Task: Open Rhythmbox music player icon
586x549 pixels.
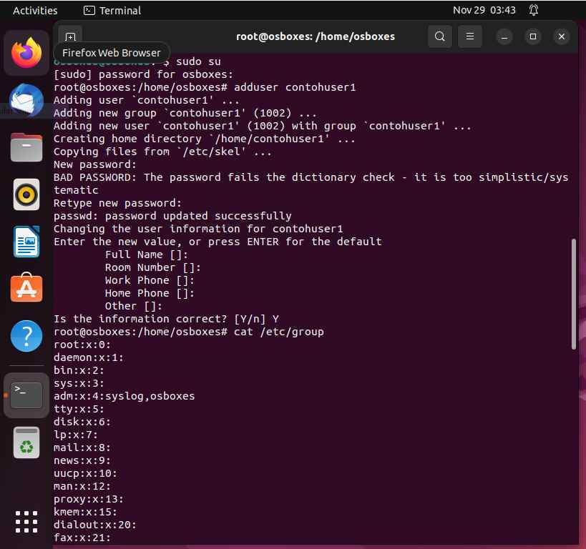Action: [x=26, y=194]
